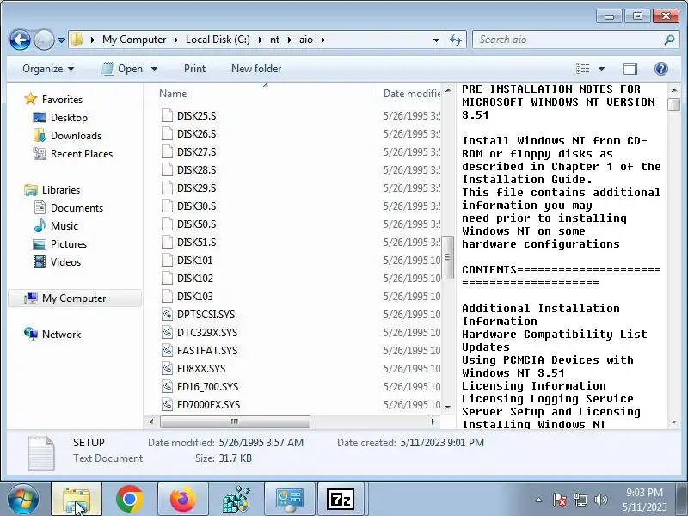
Task: Click the FD16_700.SYS file icon
Action: coord(167,386)
